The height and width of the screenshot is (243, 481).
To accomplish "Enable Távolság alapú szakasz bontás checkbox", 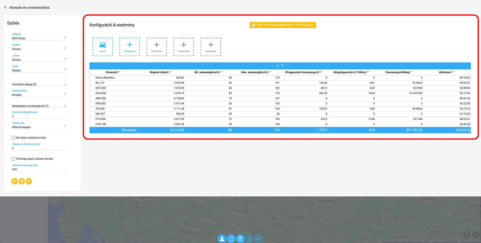I will [x=13, y=159].
